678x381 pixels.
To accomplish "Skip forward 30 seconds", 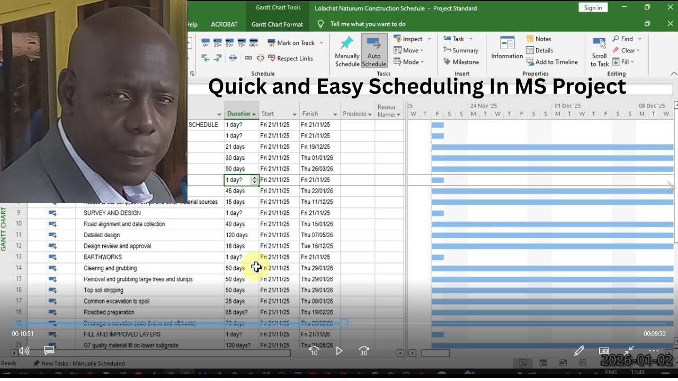I will tap(364, 350).
